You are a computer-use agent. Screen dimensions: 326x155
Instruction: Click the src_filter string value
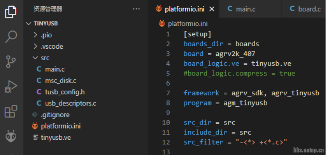[x=261, y=142]
